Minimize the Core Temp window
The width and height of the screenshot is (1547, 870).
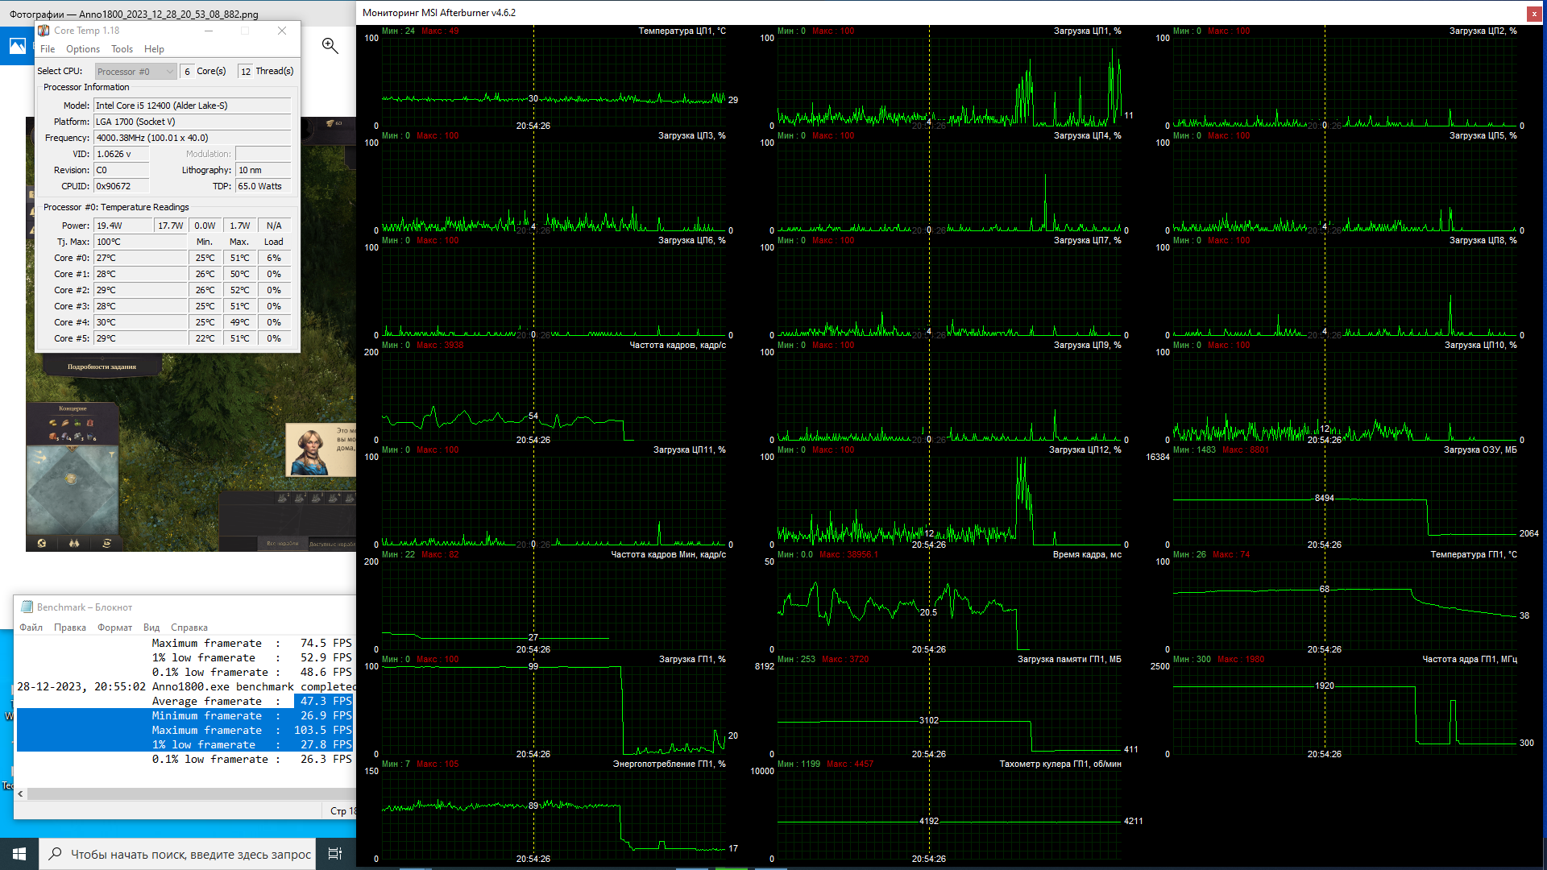[208, 31]
